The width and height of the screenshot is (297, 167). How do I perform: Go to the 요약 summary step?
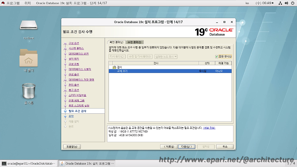(71, 116)
